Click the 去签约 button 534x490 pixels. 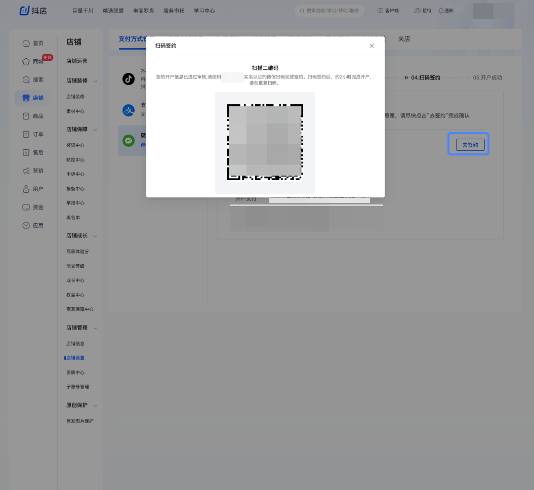[470, 145]
